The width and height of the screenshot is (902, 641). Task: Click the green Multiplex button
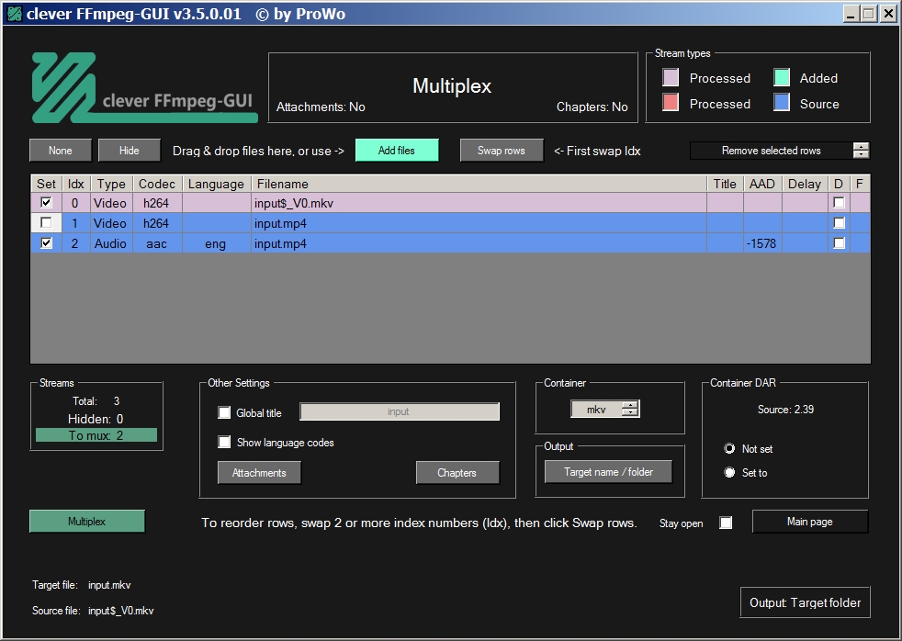pos(87,522)
